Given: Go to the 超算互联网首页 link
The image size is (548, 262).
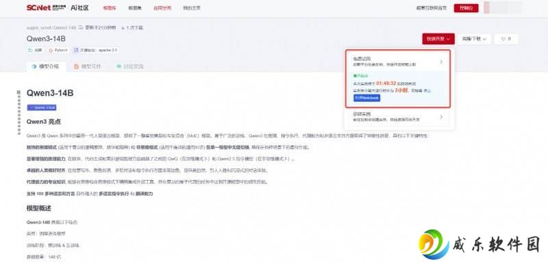Looking at the screenshot, I should (x=432, y=8).
